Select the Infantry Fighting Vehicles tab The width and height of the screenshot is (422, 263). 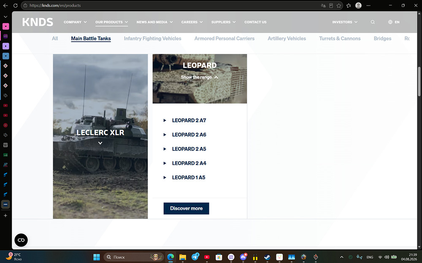point(153,38)
